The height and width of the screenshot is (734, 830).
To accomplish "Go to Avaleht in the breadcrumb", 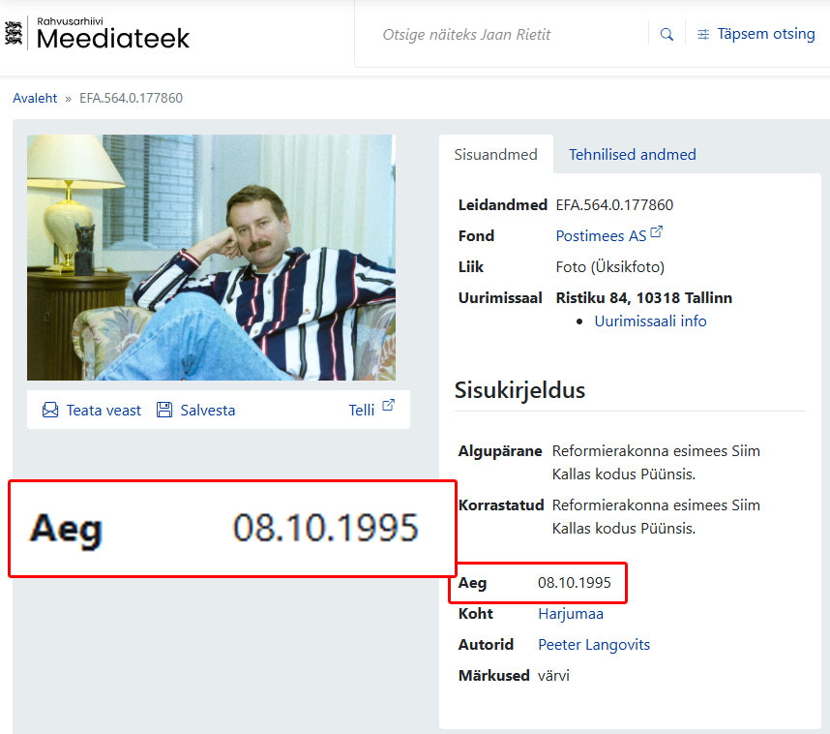I will pyautogui.click(x=35, y=98).
